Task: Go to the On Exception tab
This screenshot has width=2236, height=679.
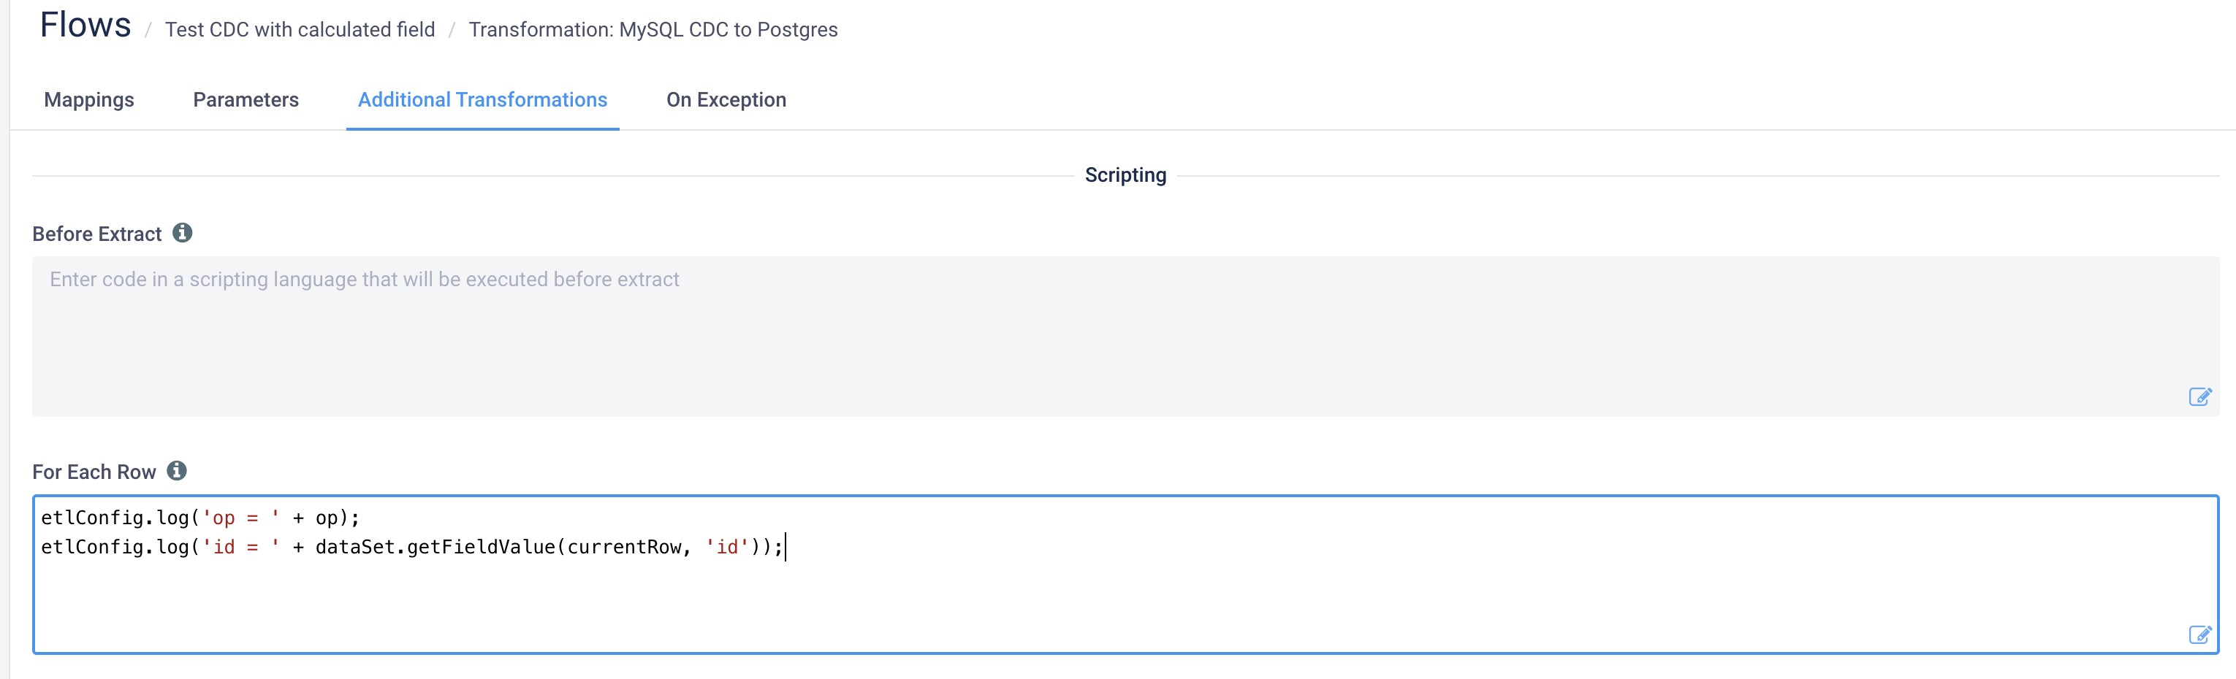Action: [726, 100]
